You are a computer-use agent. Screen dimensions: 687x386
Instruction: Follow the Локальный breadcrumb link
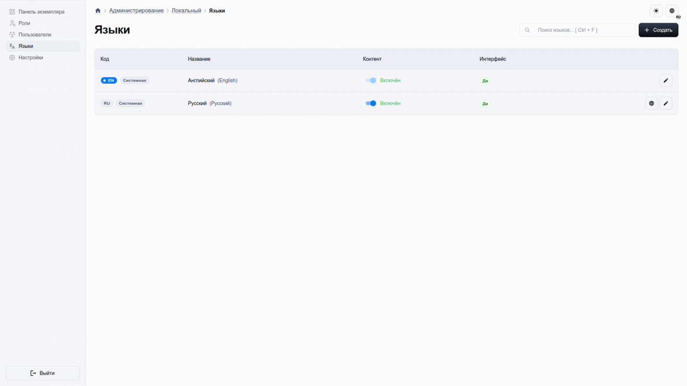(x=186, y=11)
